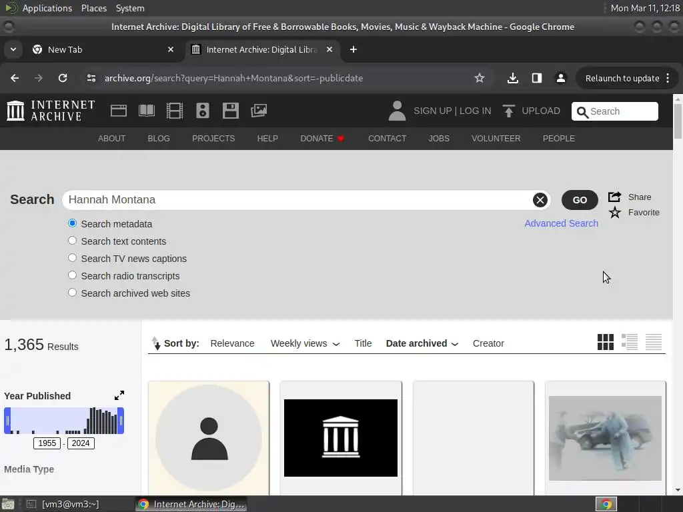
Task: Close the Internet Archive tab
Action: pyautogui.click(x=329, y=49)
